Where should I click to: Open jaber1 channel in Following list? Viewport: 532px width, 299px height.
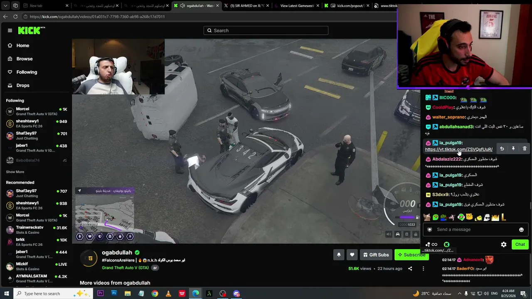37,148
